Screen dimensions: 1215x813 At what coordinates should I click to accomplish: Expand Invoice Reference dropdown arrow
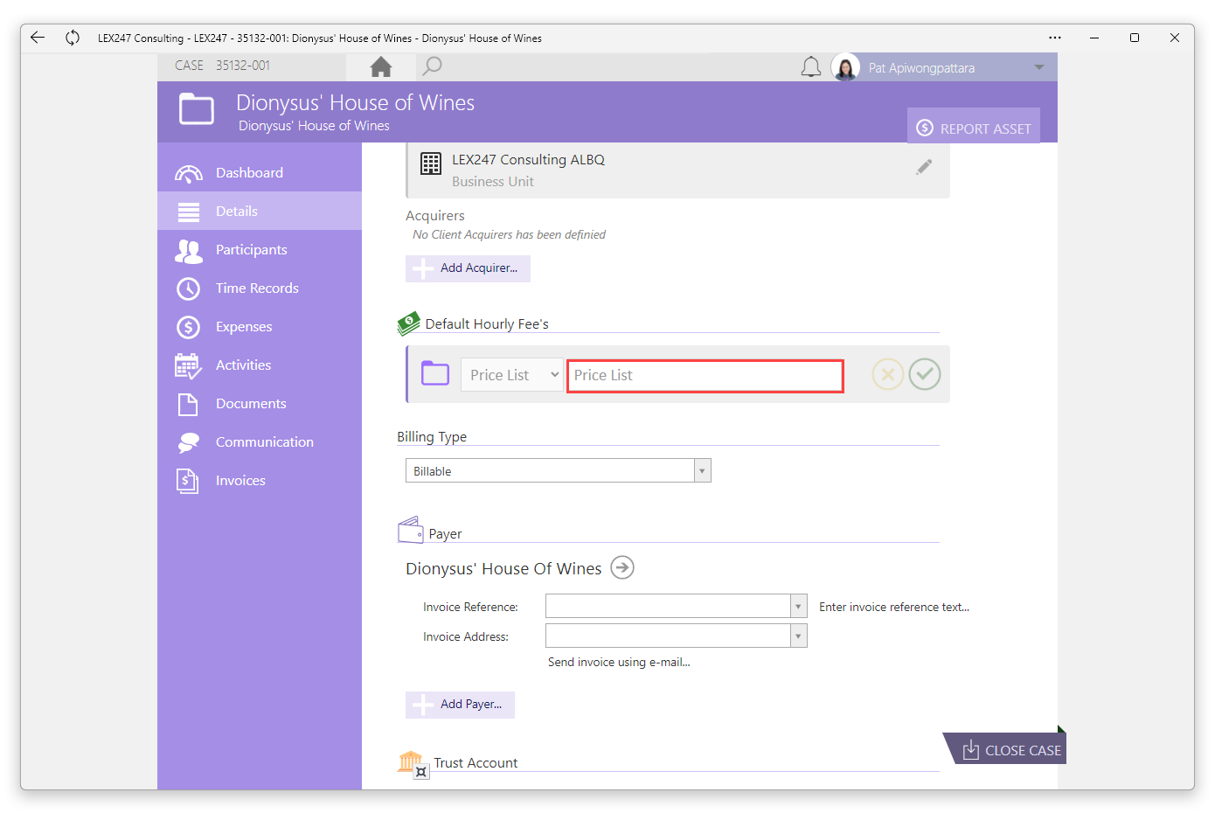point(798,607)
